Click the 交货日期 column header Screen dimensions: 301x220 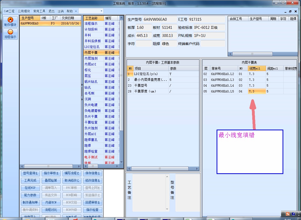click(x=71, y=18)
